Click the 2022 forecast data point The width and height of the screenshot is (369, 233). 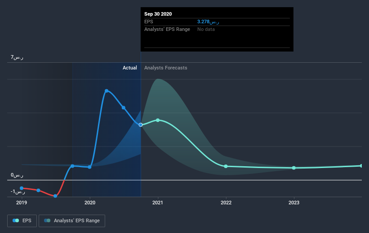(x=226, y=166)
